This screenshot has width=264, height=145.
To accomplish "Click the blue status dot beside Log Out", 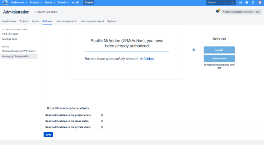I will click(194, 50).
